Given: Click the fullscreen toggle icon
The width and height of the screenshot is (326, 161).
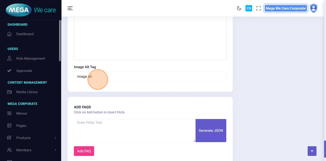Looking at the screenshot, I should coord(258,8).
